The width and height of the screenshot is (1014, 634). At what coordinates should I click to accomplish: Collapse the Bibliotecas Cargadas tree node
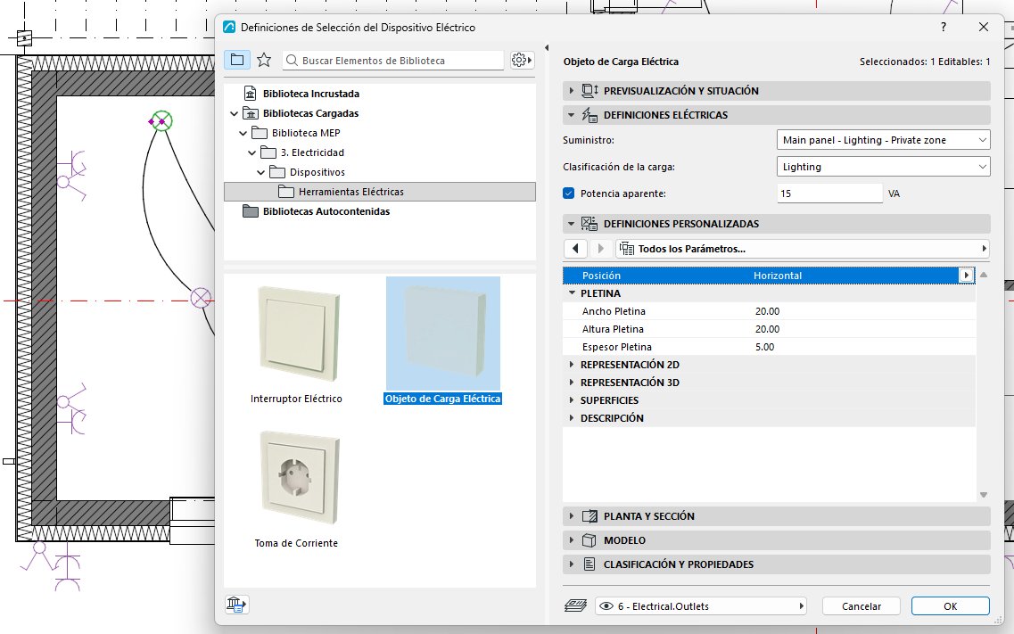tap(234, 114)
